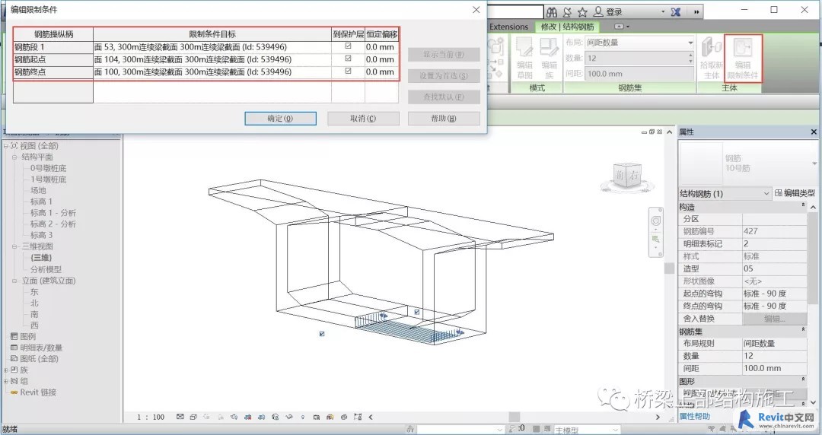The width and height of the screenshot is (822, 435).
Task: Click the view scale 1 : 100
Action: [x=151, y=418]
